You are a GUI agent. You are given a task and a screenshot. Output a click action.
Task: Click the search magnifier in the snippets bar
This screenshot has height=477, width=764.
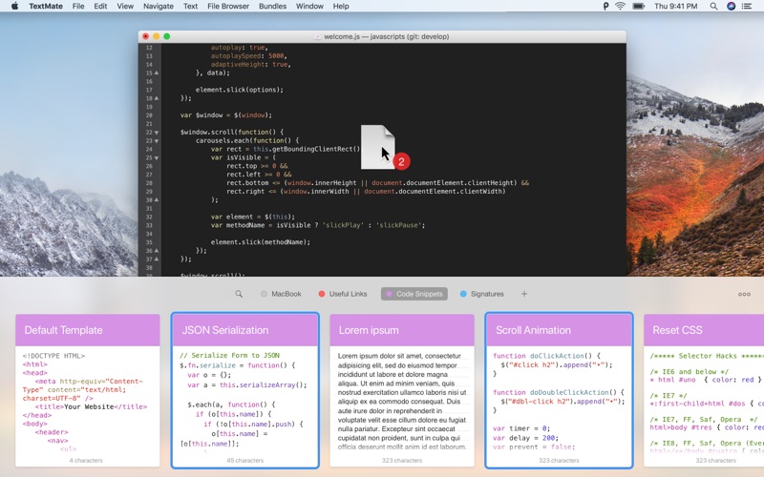tap(239, 294)
